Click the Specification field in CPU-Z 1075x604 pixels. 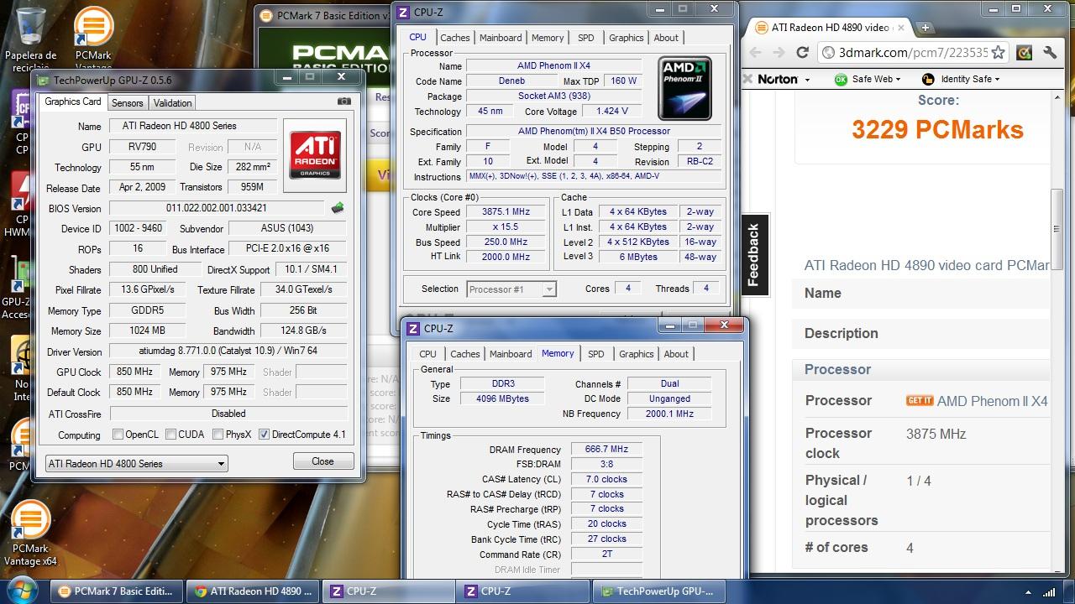pos(594,131)
